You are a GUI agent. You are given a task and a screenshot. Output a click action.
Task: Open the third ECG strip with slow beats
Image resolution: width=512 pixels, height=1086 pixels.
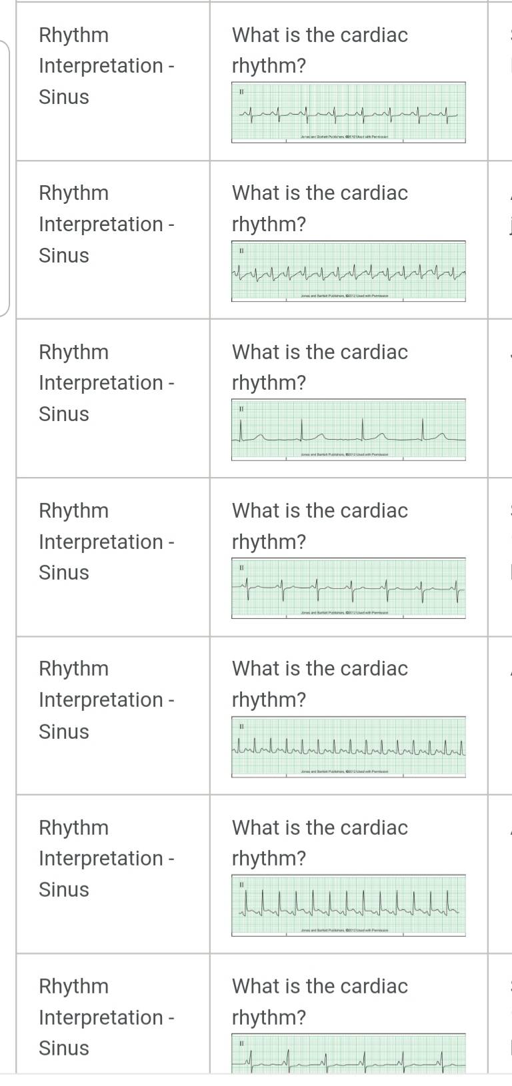(x=349, y=429)
